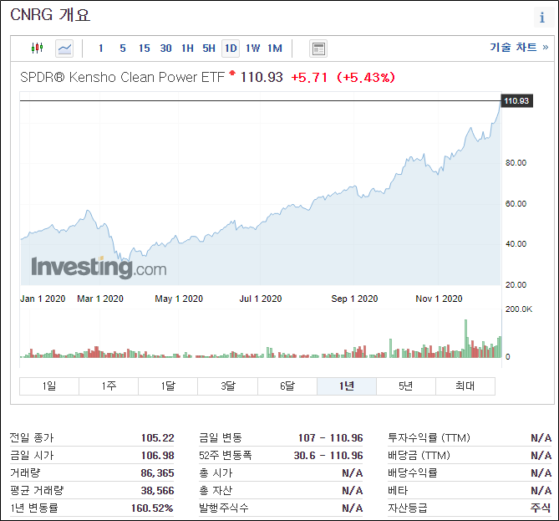Choose the 1달 time range tab
Image resolution: width=559 pixels, height=521 pixels.
tap(168, 386)
